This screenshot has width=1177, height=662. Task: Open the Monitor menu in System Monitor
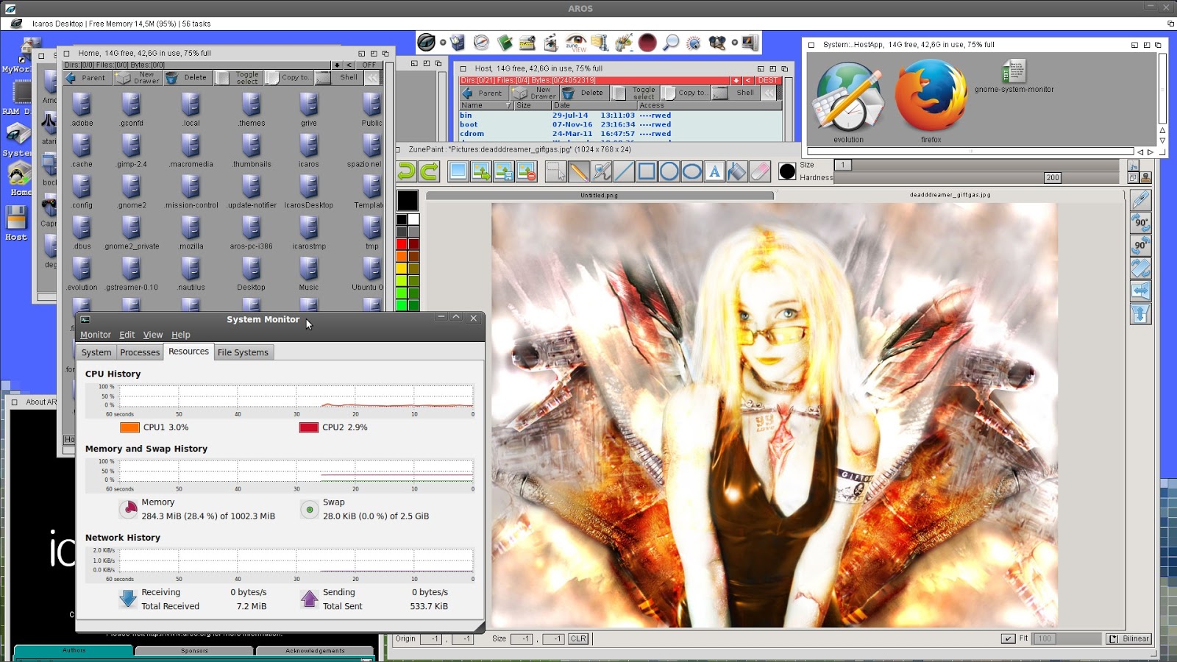96,335
